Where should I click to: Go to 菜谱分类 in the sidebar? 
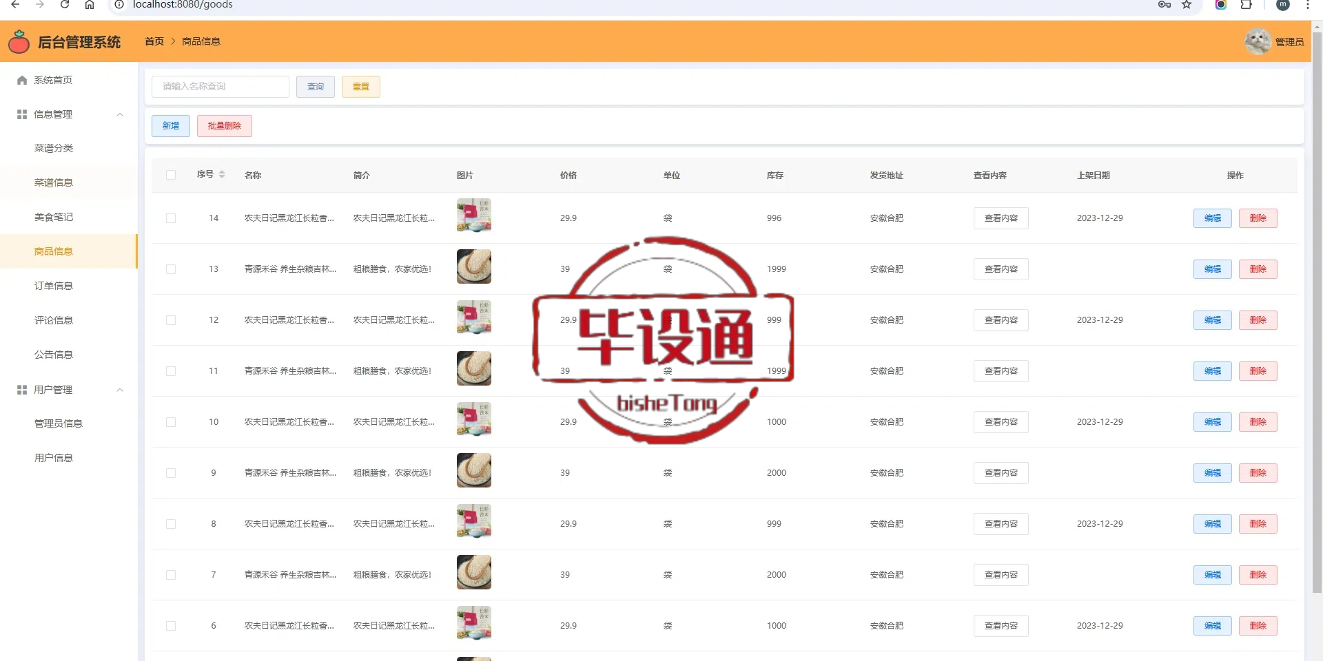click(54, 148)
